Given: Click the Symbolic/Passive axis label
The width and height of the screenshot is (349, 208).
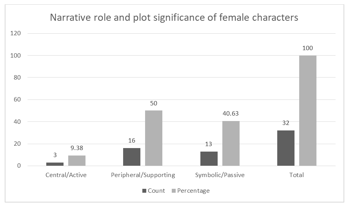Looking at the screenshot, I should pyautogui.click(x=220, y=175).
